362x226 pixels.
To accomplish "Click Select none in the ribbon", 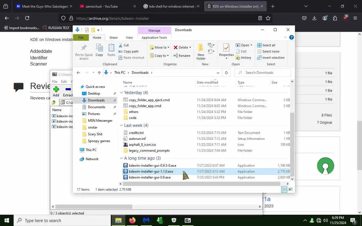I will tap(268, 51).
